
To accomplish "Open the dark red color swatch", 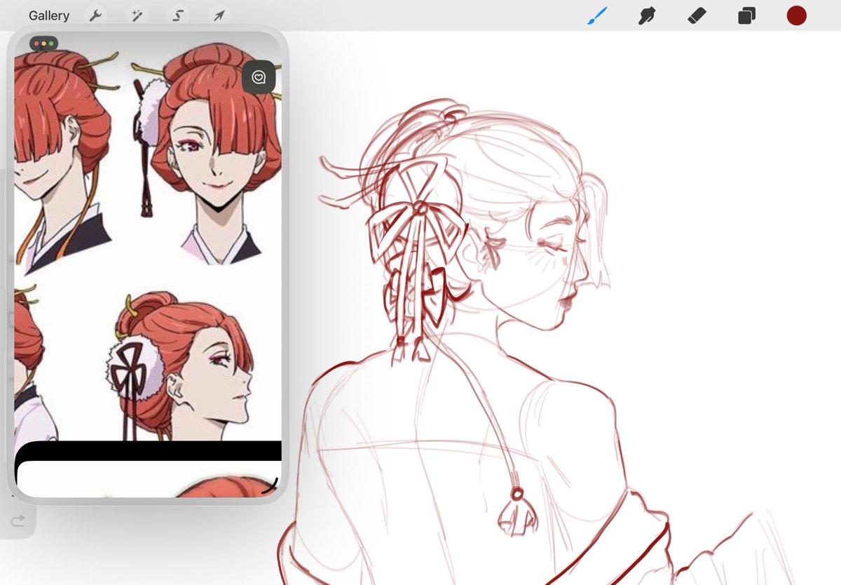I will click(796, 15).
